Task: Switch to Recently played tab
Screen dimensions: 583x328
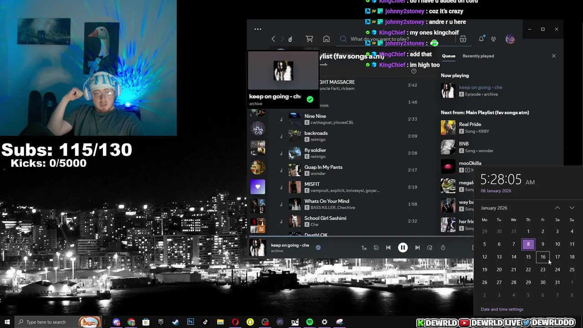Action: pos(478,56)
